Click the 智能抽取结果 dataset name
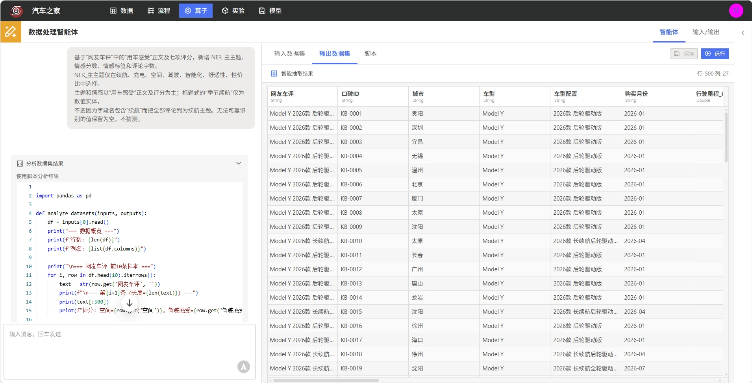Screen dimensions: 752x383 (x=297, y=74)
